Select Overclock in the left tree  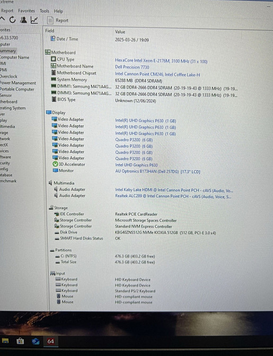[x=8, y=77]
